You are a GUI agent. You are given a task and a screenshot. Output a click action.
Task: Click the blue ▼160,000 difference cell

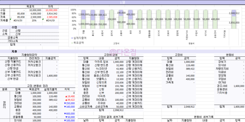click(x=69, y=107)
